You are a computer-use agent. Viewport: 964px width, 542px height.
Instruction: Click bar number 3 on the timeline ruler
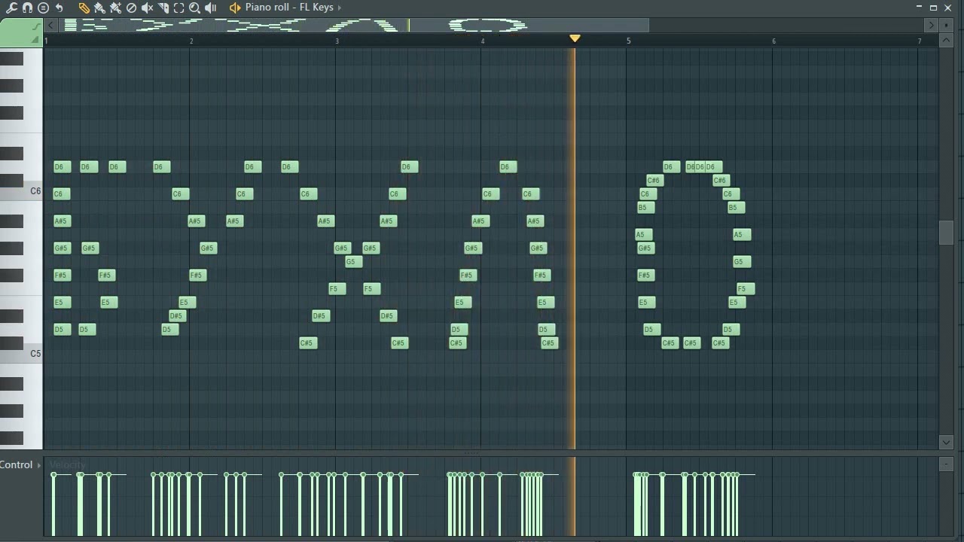click(337, 41)
